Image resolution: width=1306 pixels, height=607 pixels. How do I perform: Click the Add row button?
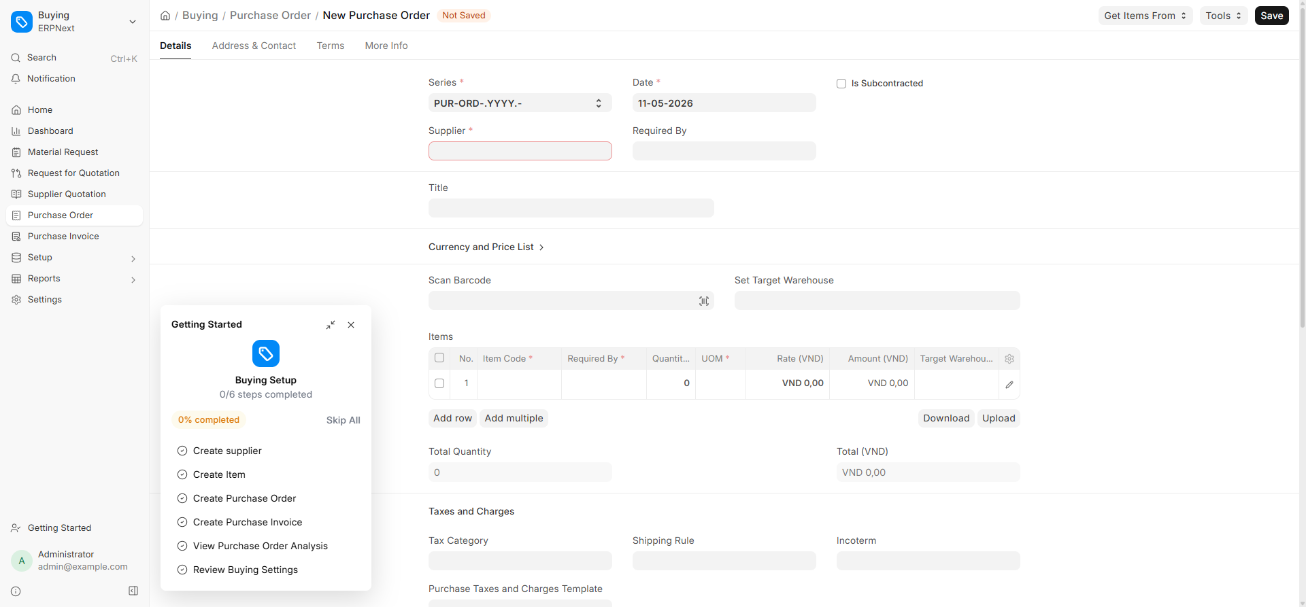tap(452, 418)
